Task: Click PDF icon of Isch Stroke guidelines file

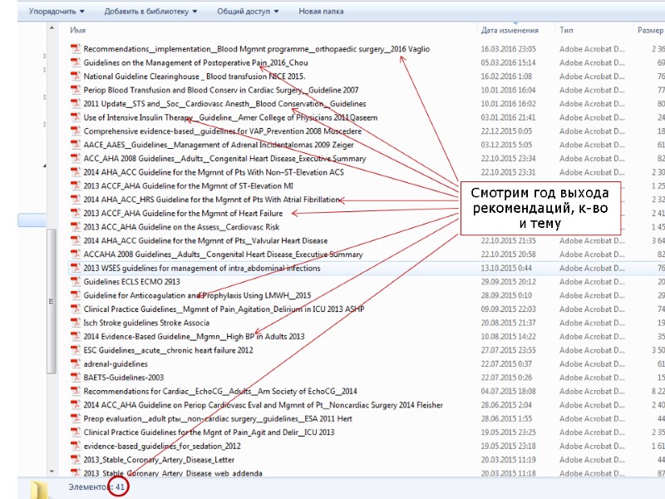Action: [x=76, y=323]
